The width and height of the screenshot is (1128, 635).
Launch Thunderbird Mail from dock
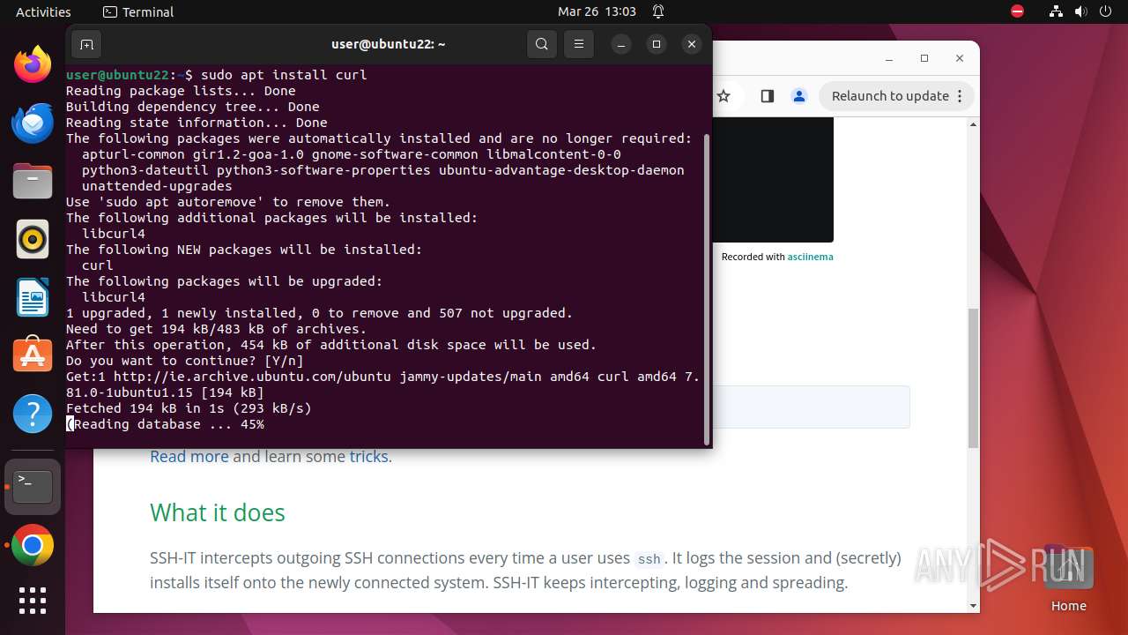click(33, 123)
